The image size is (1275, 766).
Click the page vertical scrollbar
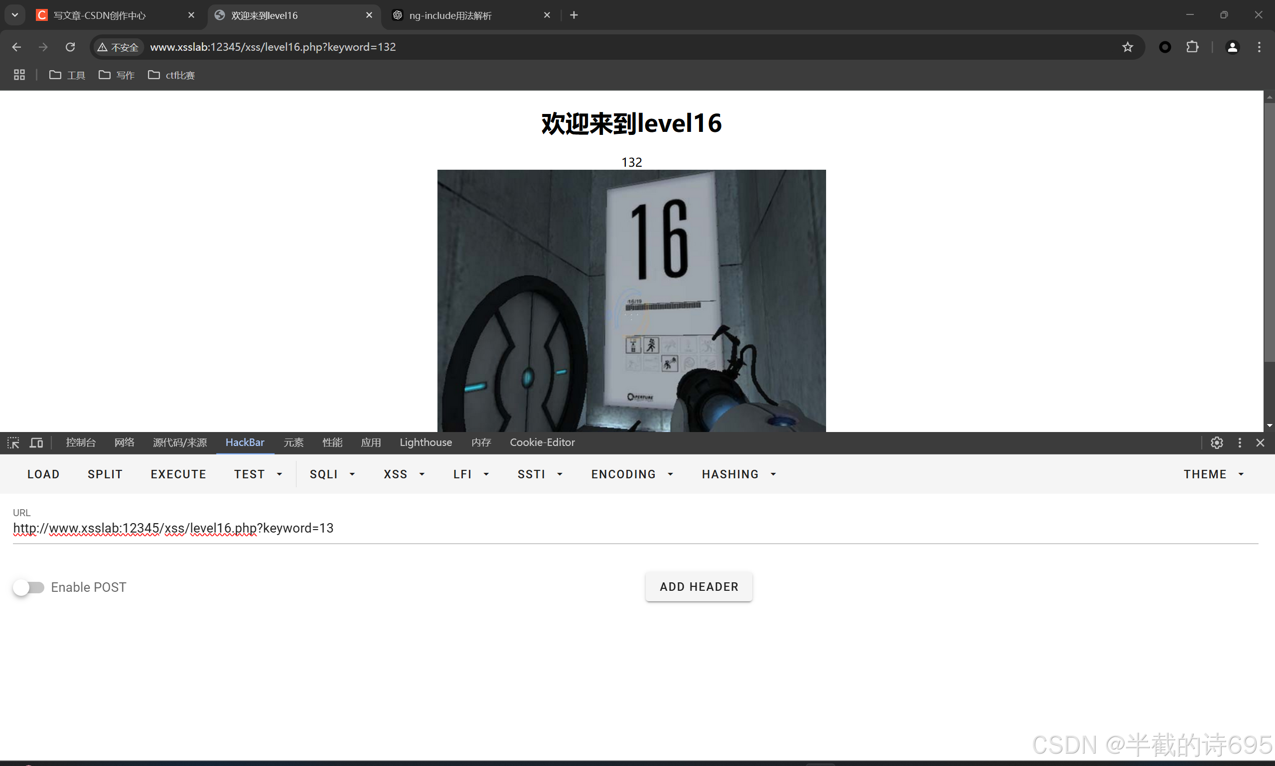[1269, 232]
